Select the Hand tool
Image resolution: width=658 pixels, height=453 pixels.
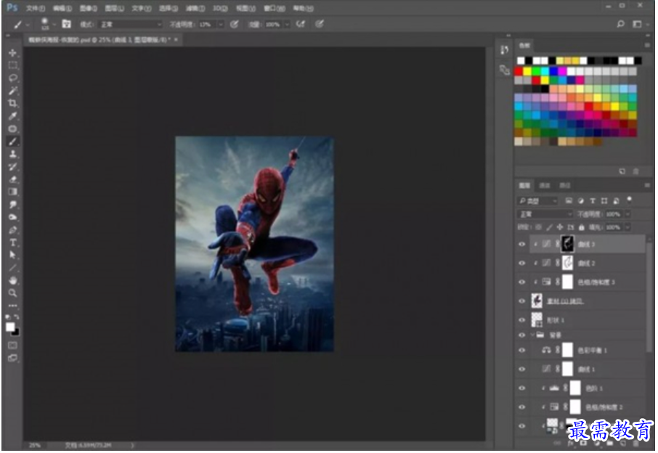point(12,280)
